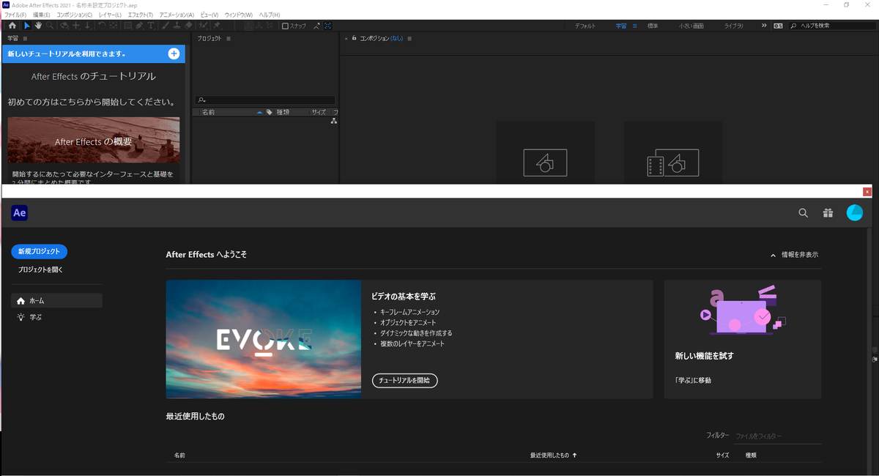Open the 学習 workspace menu icon
The width and height of the screenshot is (879, 476).
click(x=635, y=26)
